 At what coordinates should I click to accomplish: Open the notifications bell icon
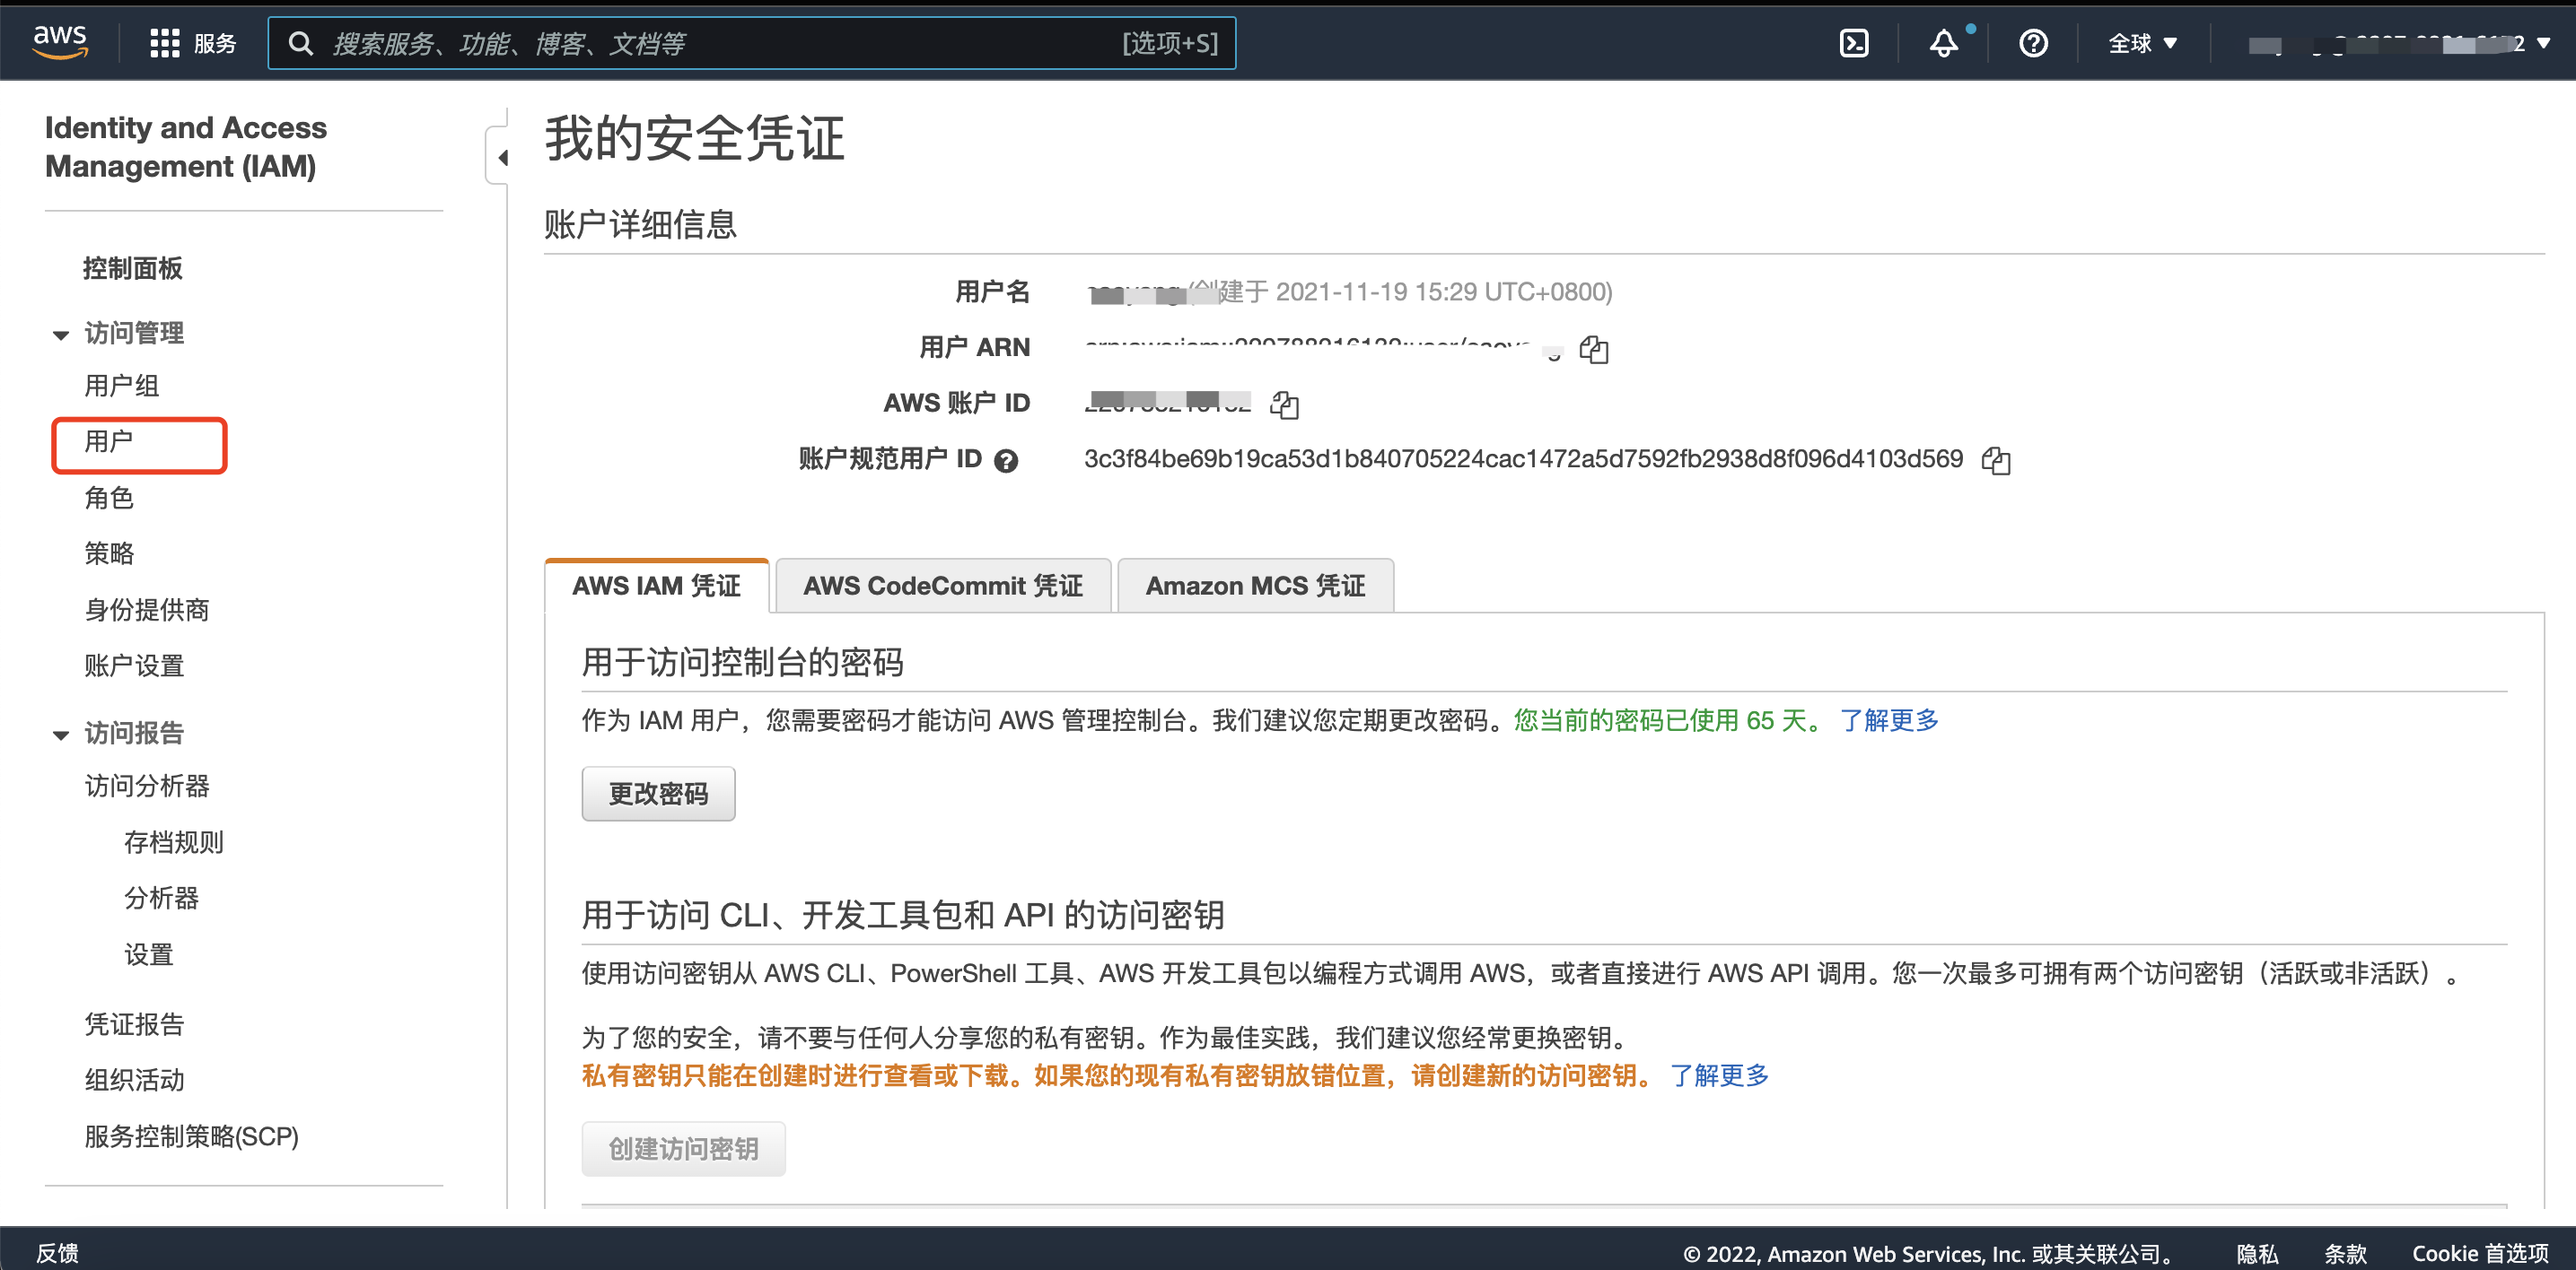(x=1943, y=43)
